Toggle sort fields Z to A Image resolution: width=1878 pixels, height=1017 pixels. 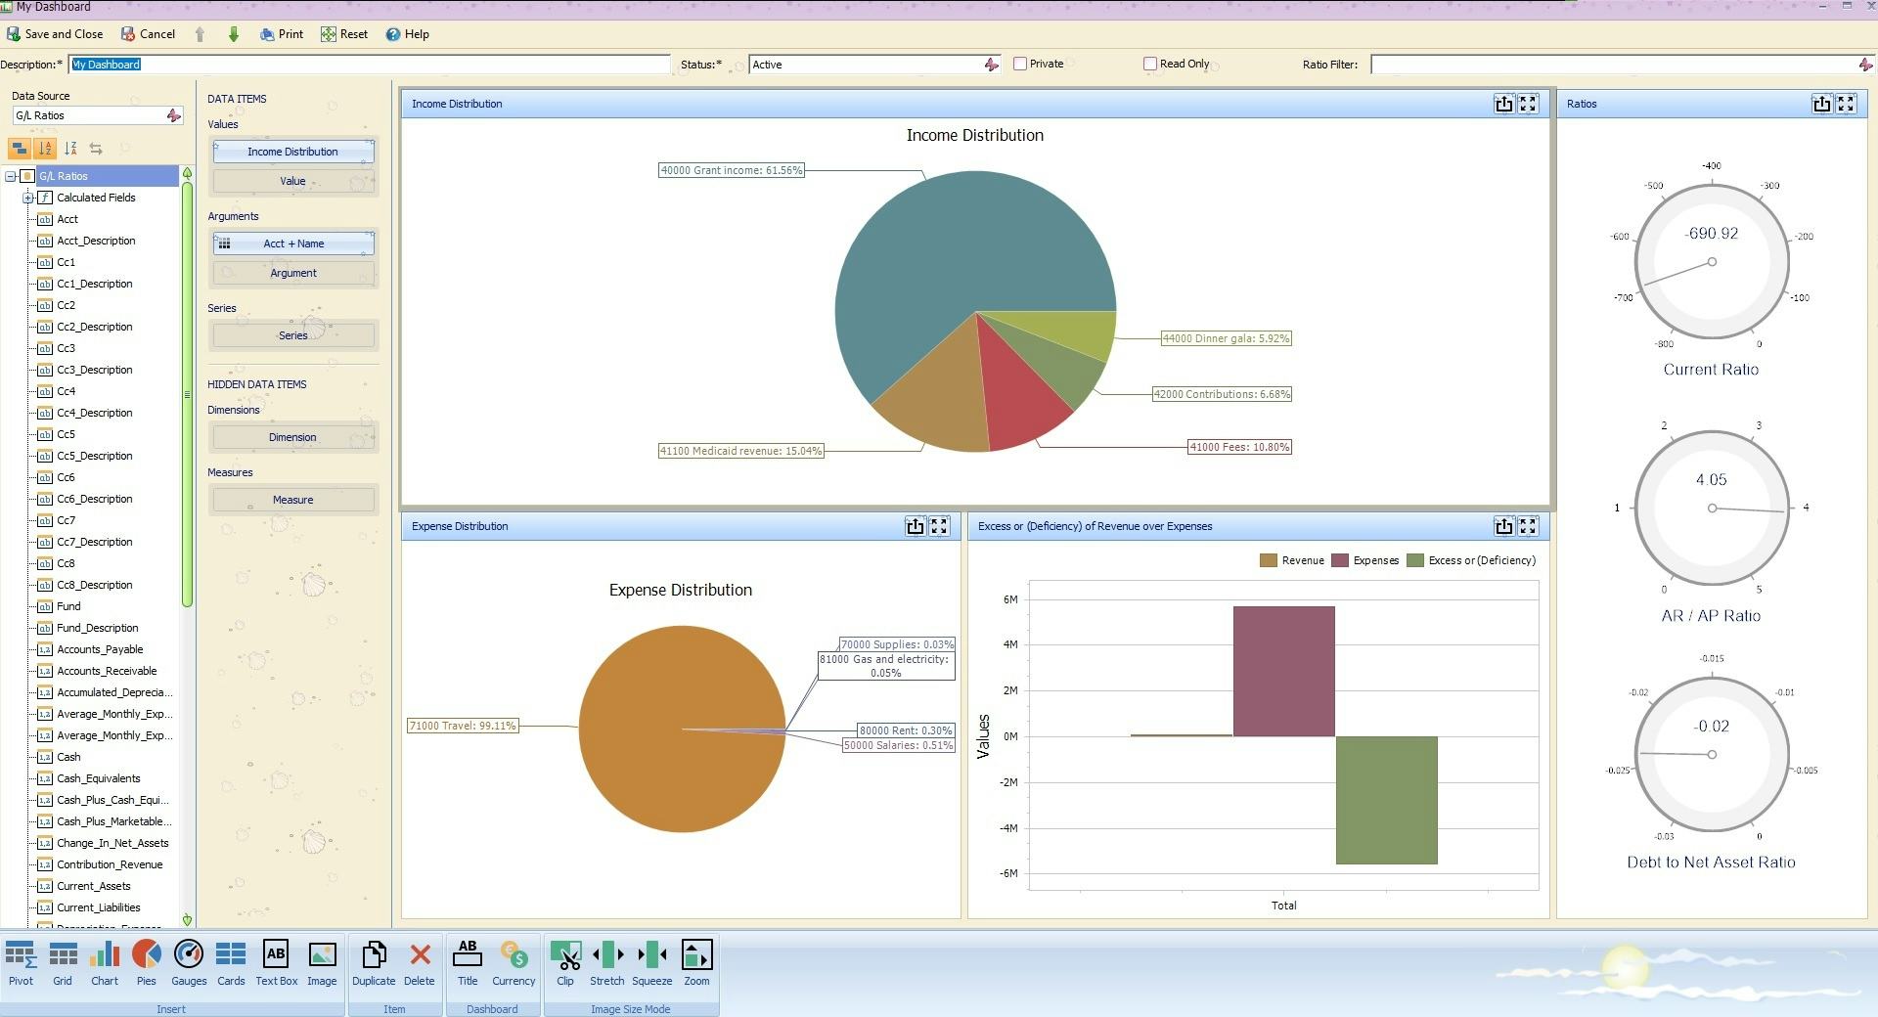coord(70,149)
